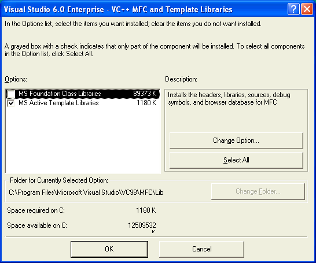
Task: Click the 89373 K size value
Action: [x=145, y=94]
